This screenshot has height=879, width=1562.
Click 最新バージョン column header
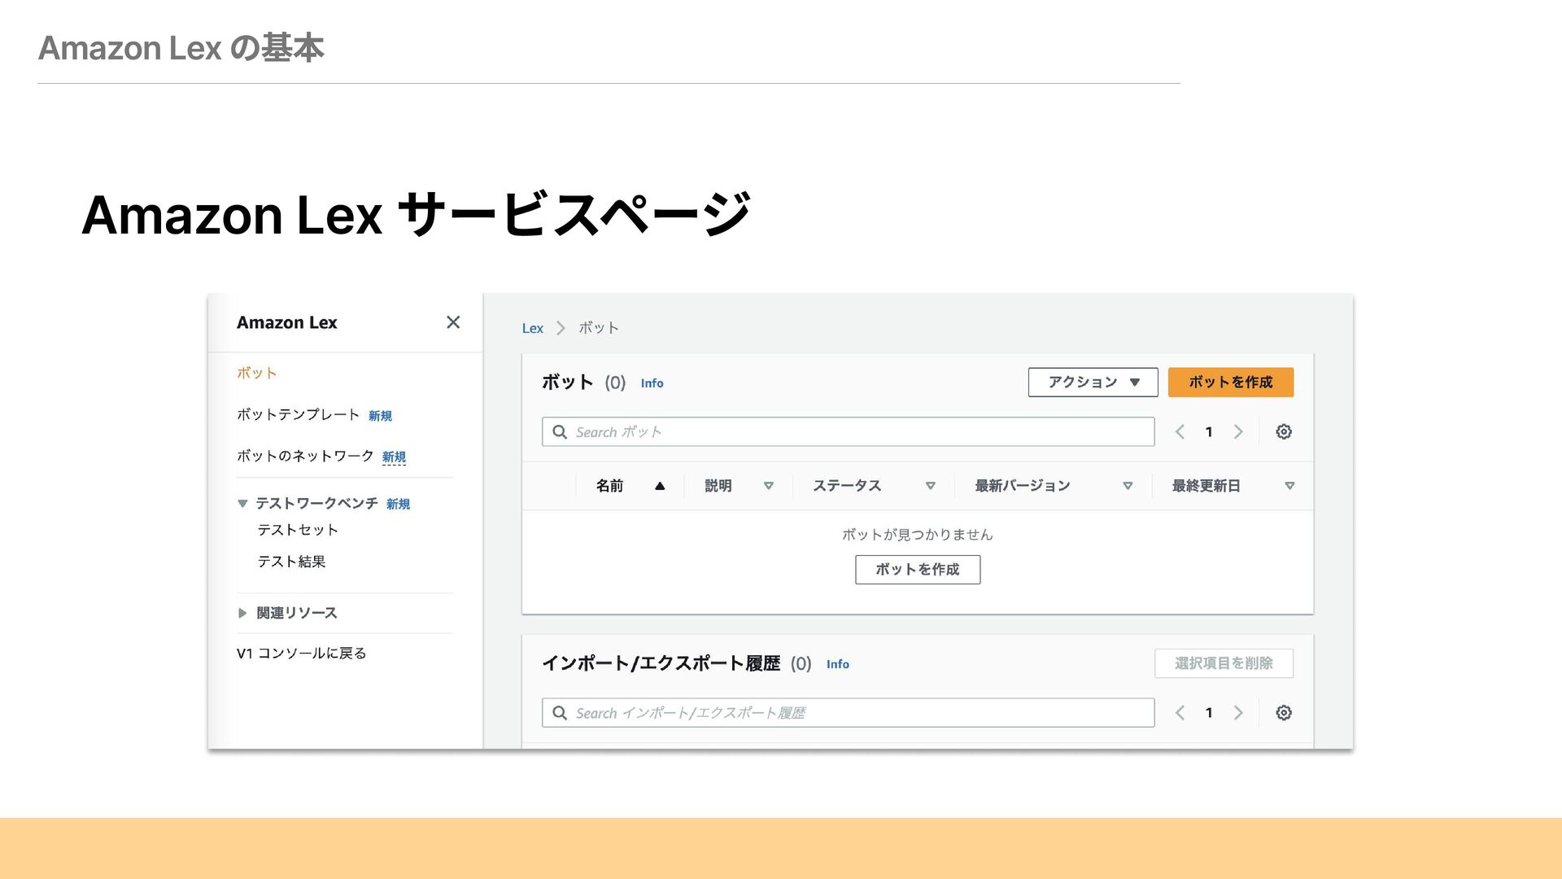[1023, 486]
